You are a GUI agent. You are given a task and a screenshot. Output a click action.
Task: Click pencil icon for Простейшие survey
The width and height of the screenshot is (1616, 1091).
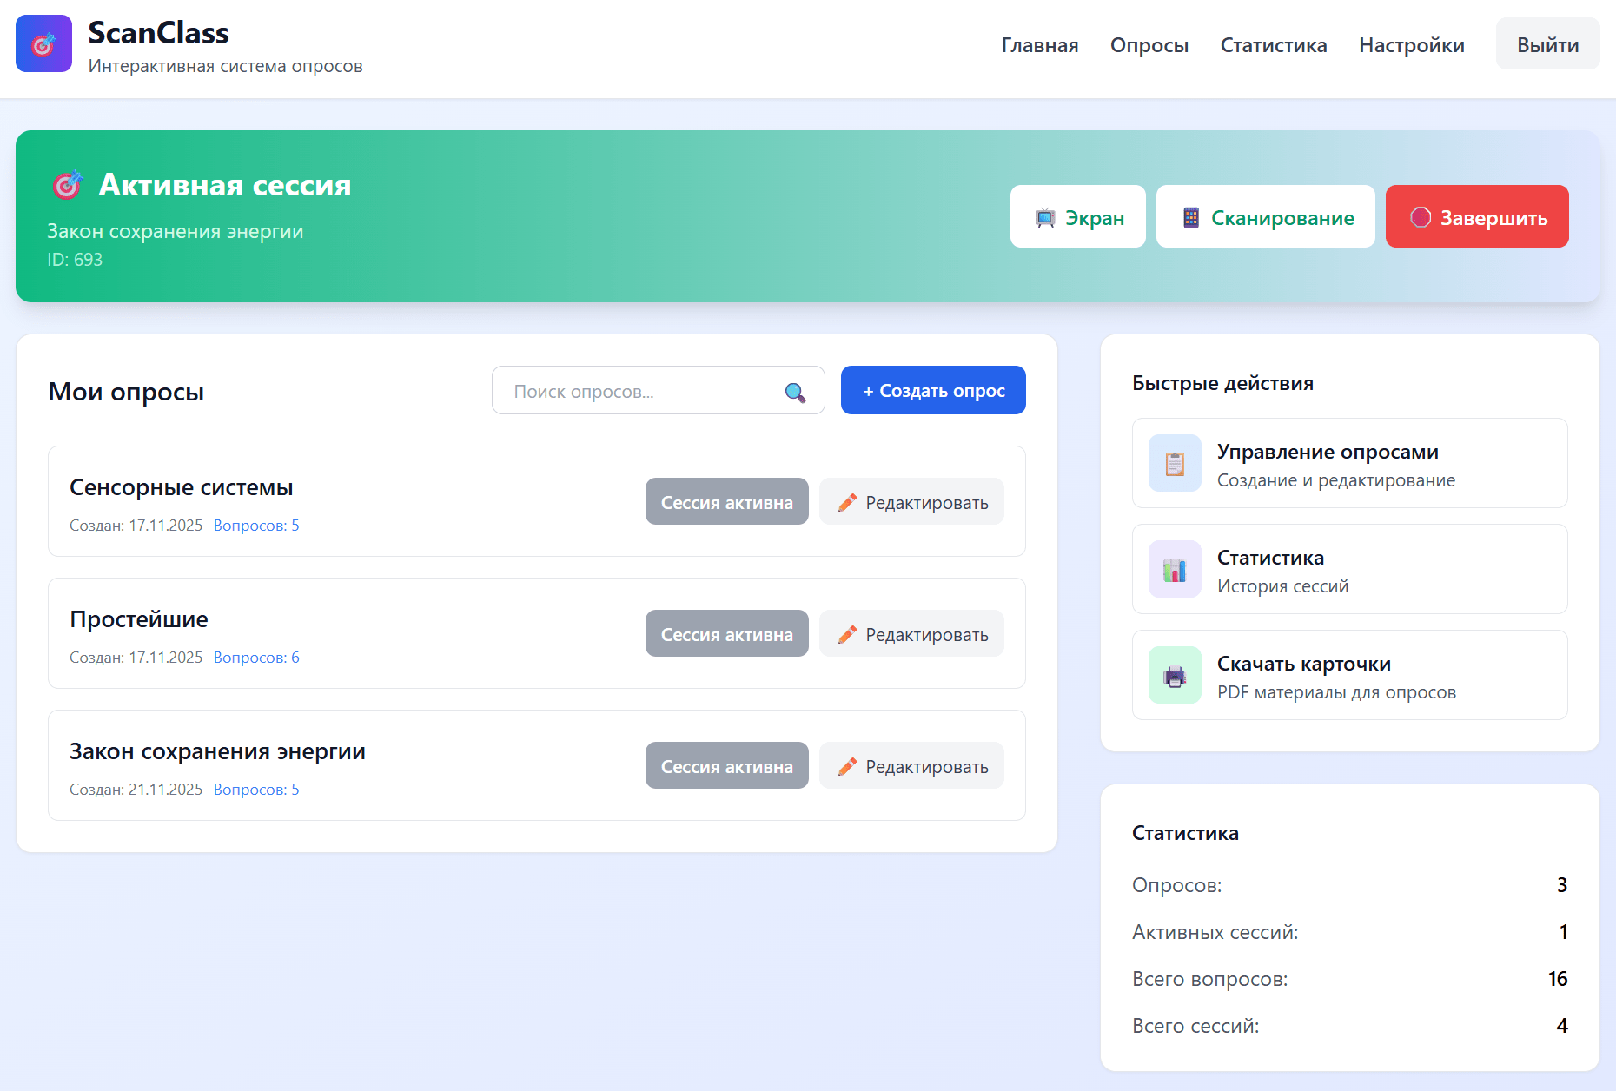pos(847,635)
